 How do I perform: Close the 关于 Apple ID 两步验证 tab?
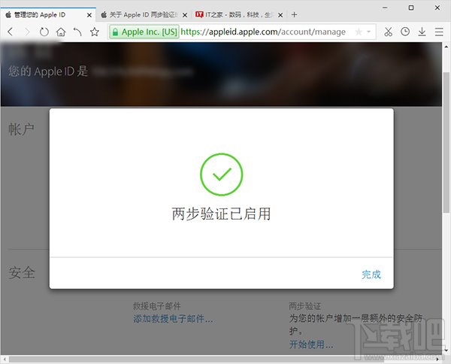(x=185, y=15)
